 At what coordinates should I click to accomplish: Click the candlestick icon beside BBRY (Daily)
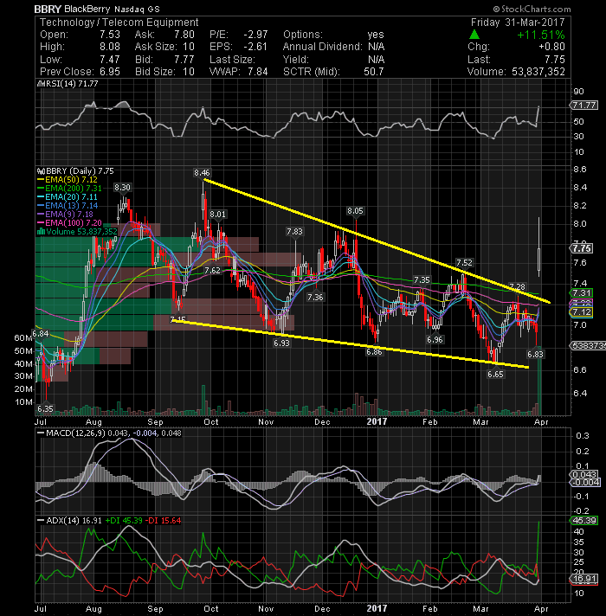(x=40, y=171)
